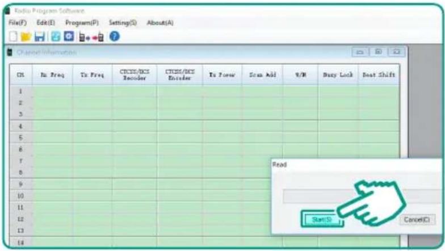Click the Channel Information window title
This screenshot has width=445, height=251.
click(x=47, y=52)
